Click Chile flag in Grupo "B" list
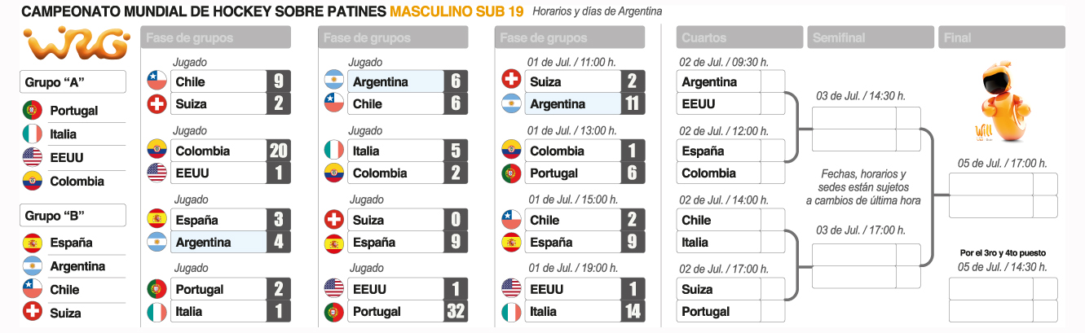The width and height of the screenshot is (1085, 333). [x=33, y=290]
